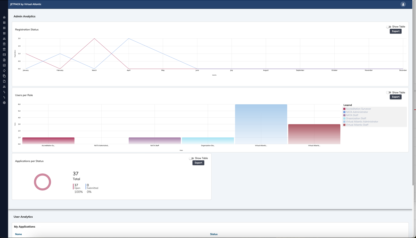Open people icon directly below the grid icons

click(x=4, y=39)
